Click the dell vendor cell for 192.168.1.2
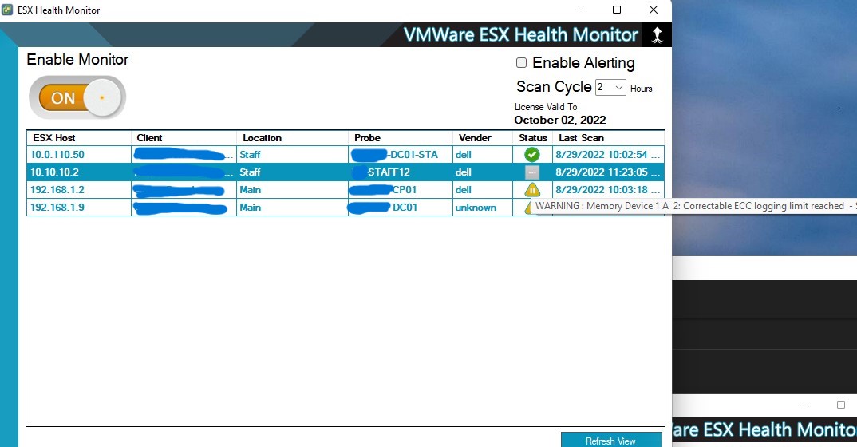 point(483,190)
